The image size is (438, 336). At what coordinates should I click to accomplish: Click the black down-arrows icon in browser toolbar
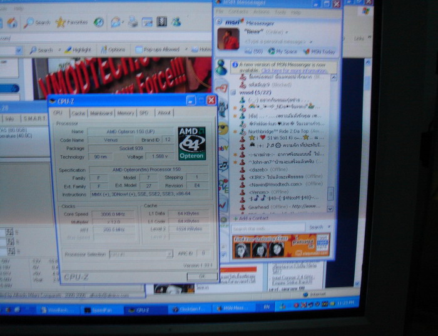[x=161, y=21]
